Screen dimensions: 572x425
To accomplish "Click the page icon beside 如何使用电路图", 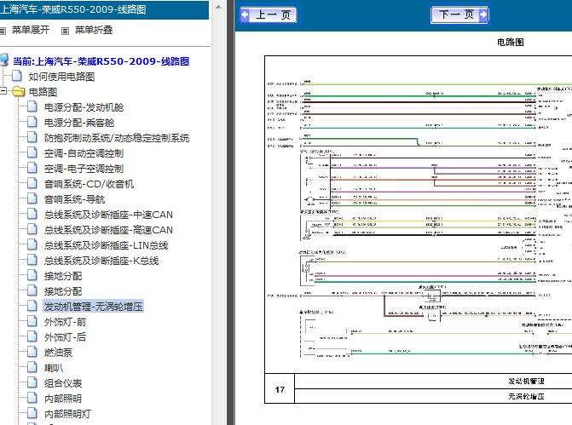I will click(17, 76).
